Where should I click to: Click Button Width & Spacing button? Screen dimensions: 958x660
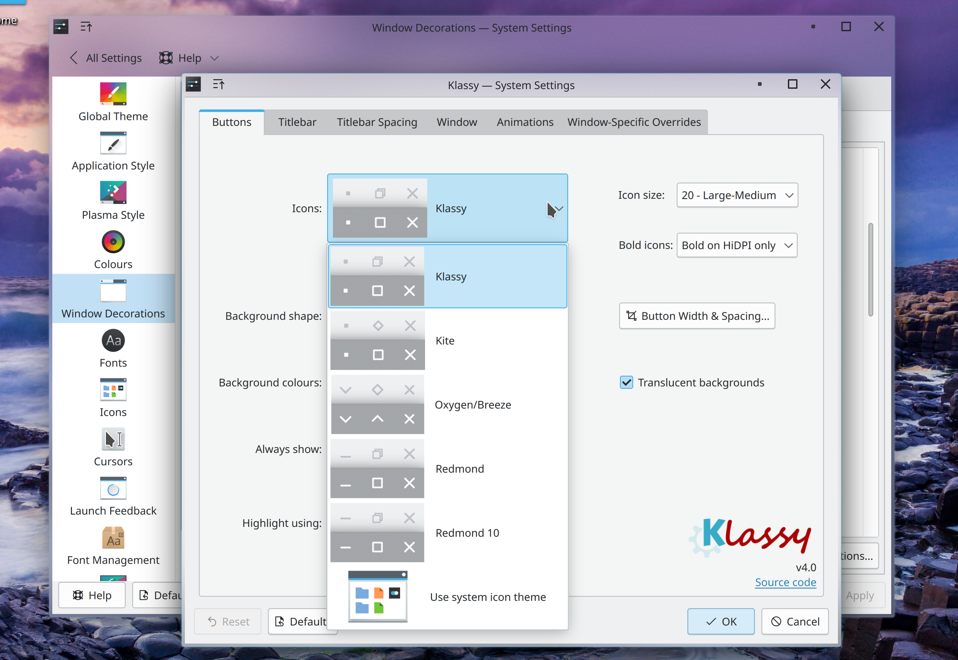pyautogui.click(x=697, y=316)
